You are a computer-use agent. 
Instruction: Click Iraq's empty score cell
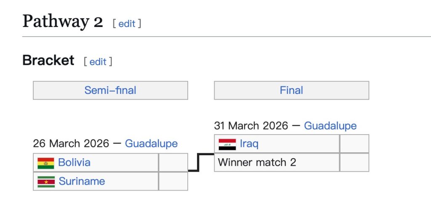(354, 144)
